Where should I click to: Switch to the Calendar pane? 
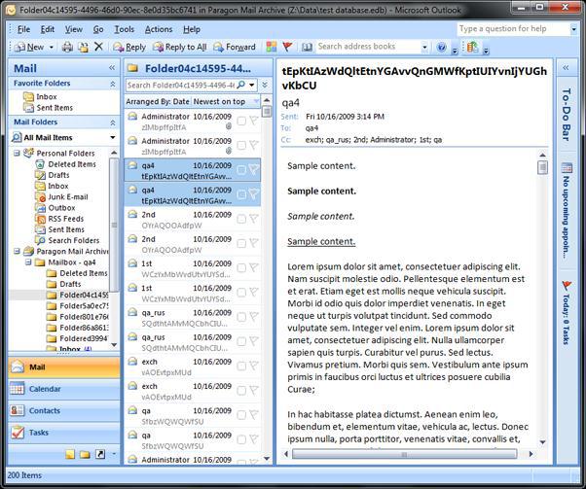point(64,389)
